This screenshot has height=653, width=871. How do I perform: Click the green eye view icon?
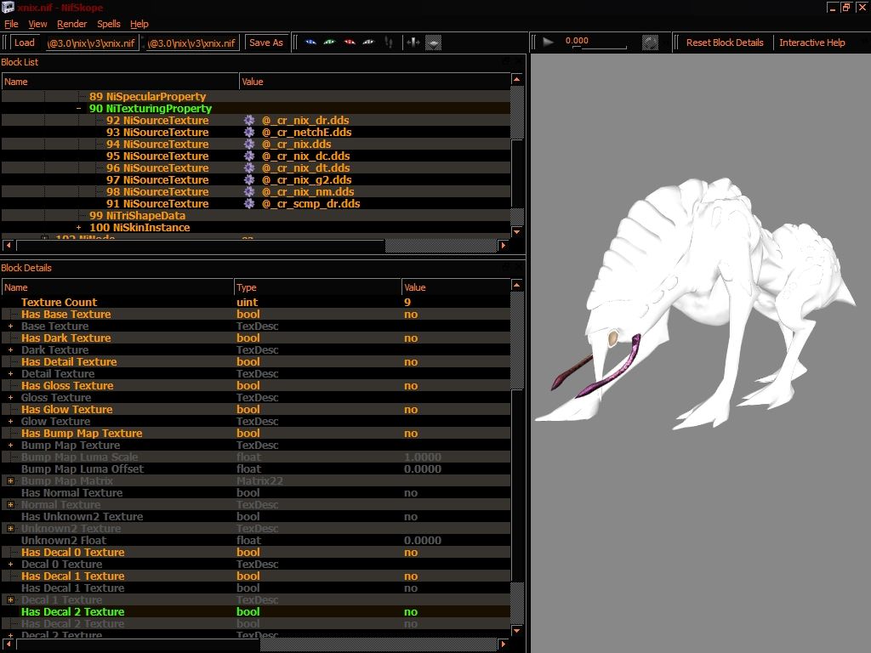point(329,43)
